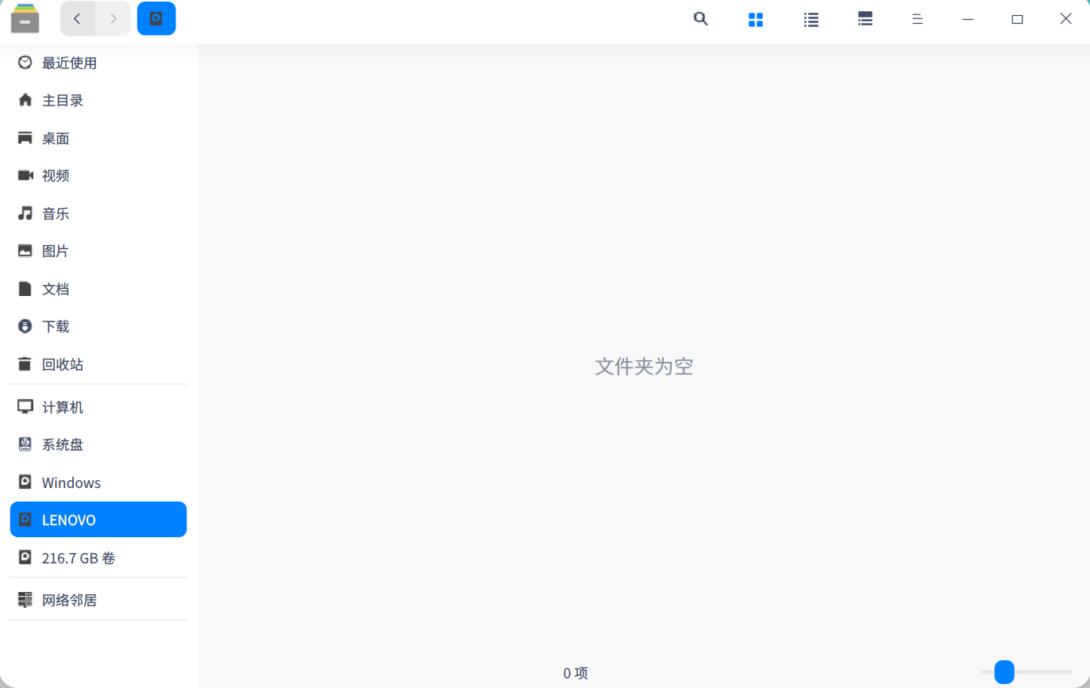Open the Downloads (下载) folder
1090x688 pixels.
point(56,325)
